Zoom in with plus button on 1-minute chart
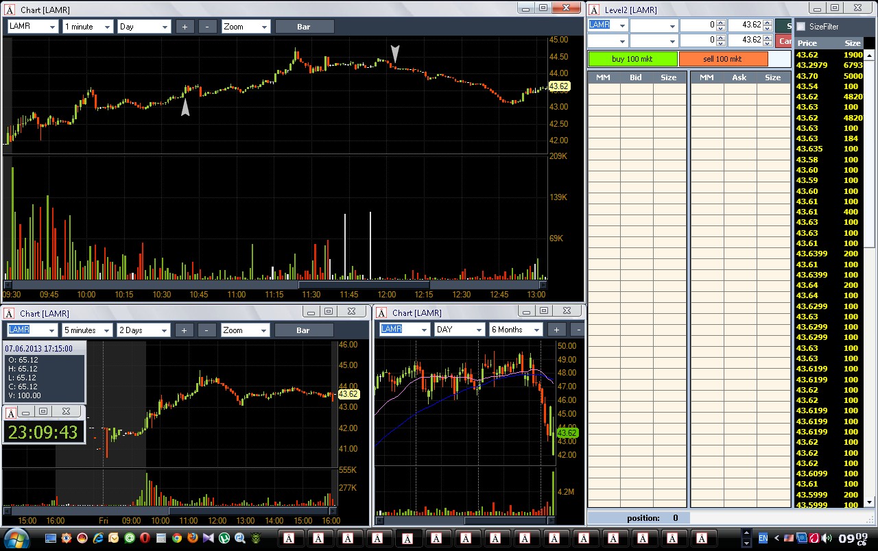Image resolution: width=878 pixels, height=551 pixels. point(185,27)
